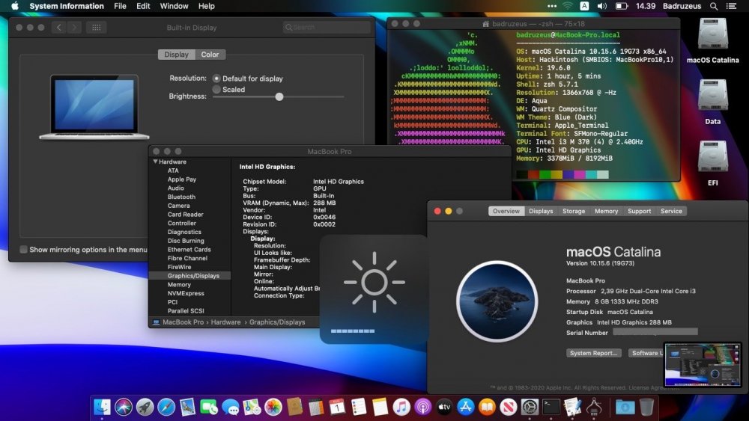
Task: Launch Siri from the dock
Action: (x=124, y=407)
